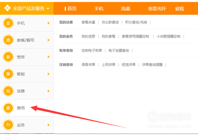The height and width of the screenshot is (136, 198).
Task: Go to the 宽带光纤 tab
Action: (157, 9)
